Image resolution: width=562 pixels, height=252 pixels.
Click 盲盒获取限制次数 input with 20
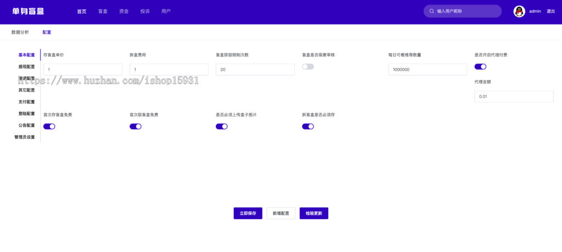(x=255, y=70)
